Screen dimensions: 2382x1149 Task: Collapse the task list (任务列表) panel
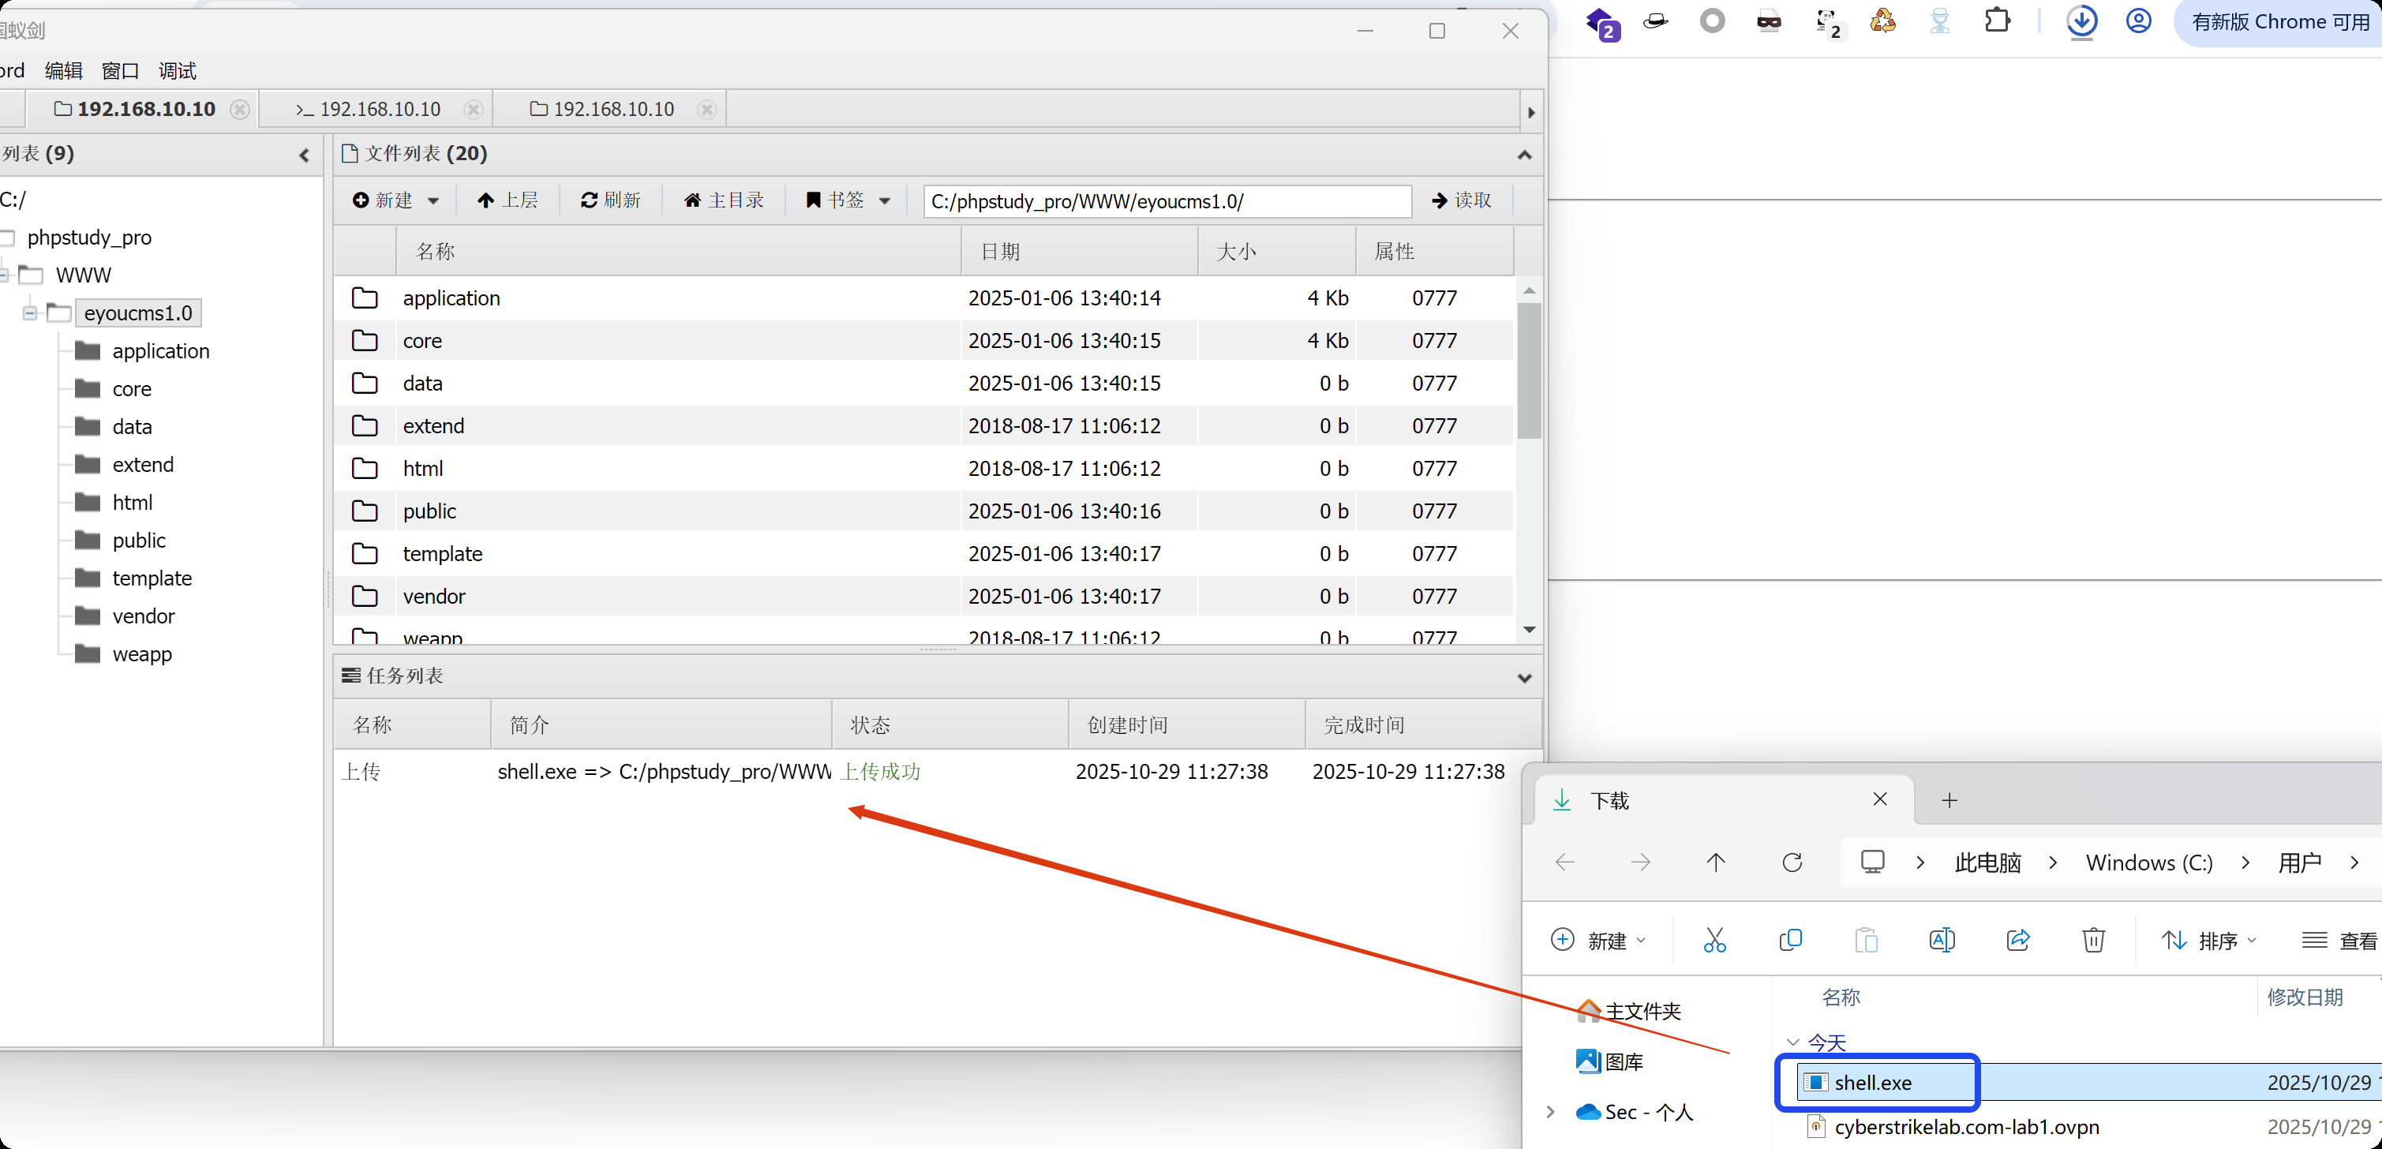coord(1524,678)
